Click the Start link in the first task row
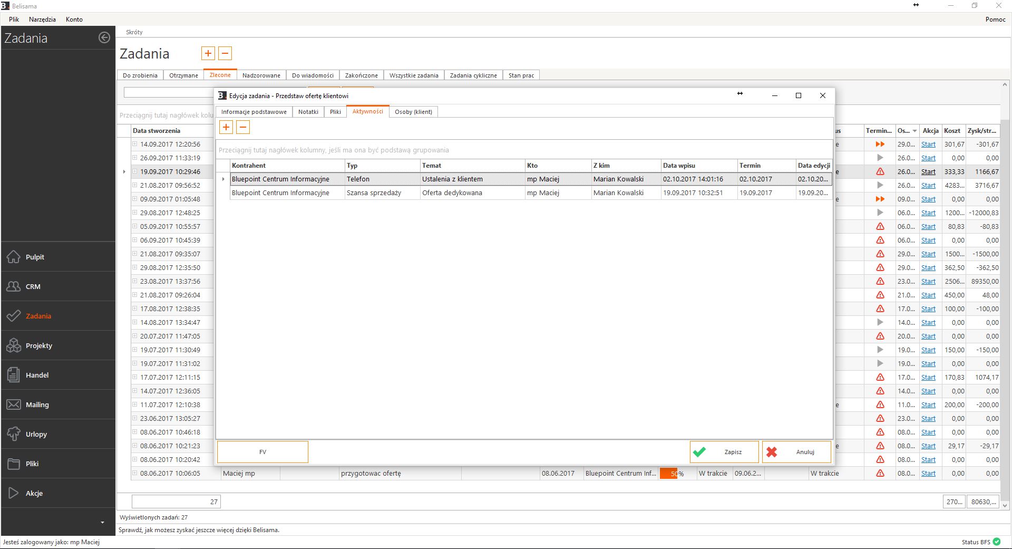The height and width of the screenshot is (549, 1012). pos(928,145)
